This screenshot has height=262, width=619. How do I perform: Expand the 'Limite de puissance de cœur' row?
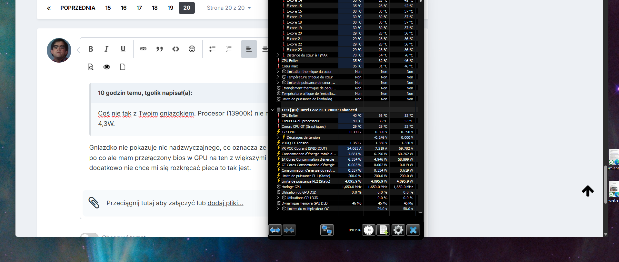(278, 83)
